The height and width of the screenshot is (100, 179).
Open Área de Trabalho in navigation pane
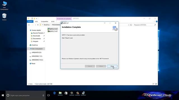(x=38, y=33)
